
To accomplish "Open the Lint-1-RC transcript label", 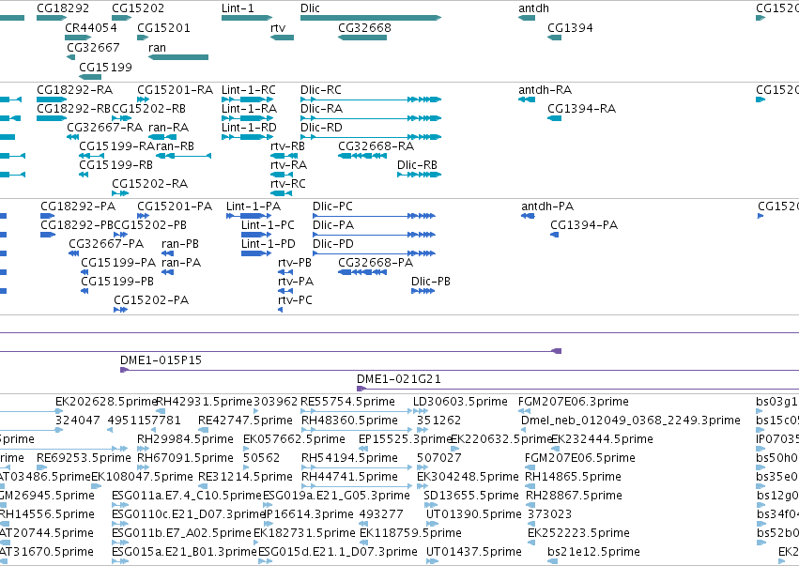I will coord(248,90).
